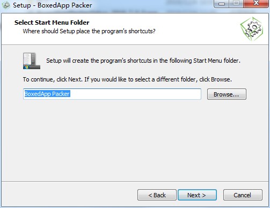Image resolution: width=270 pixels, height=208 pixels.
Task: Click the BoxedApp gear cube logo
Action: point(252,29)
